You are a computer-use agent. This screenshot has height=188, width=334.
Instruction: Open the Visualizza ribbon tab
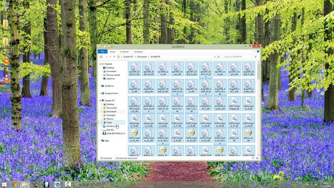pos(138,52)
